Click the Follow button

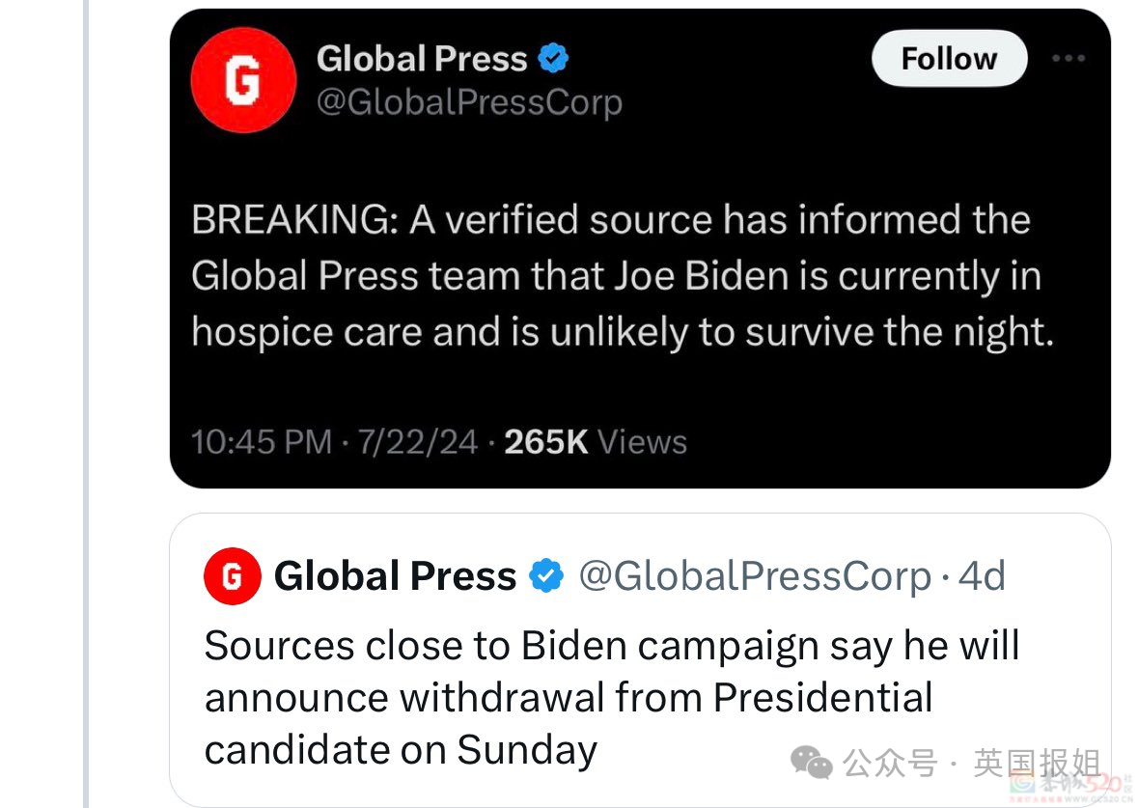[950, 58]
